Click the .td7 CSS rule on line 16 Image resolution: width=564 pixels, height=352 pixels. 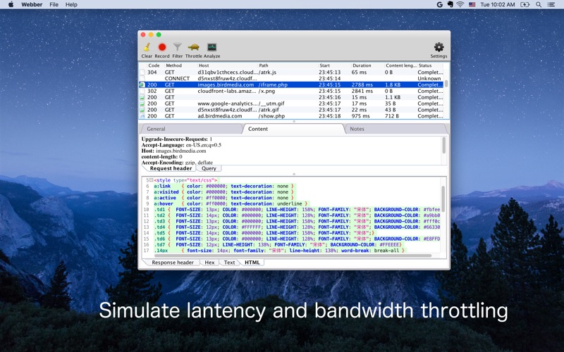click(x=278, y=244)
